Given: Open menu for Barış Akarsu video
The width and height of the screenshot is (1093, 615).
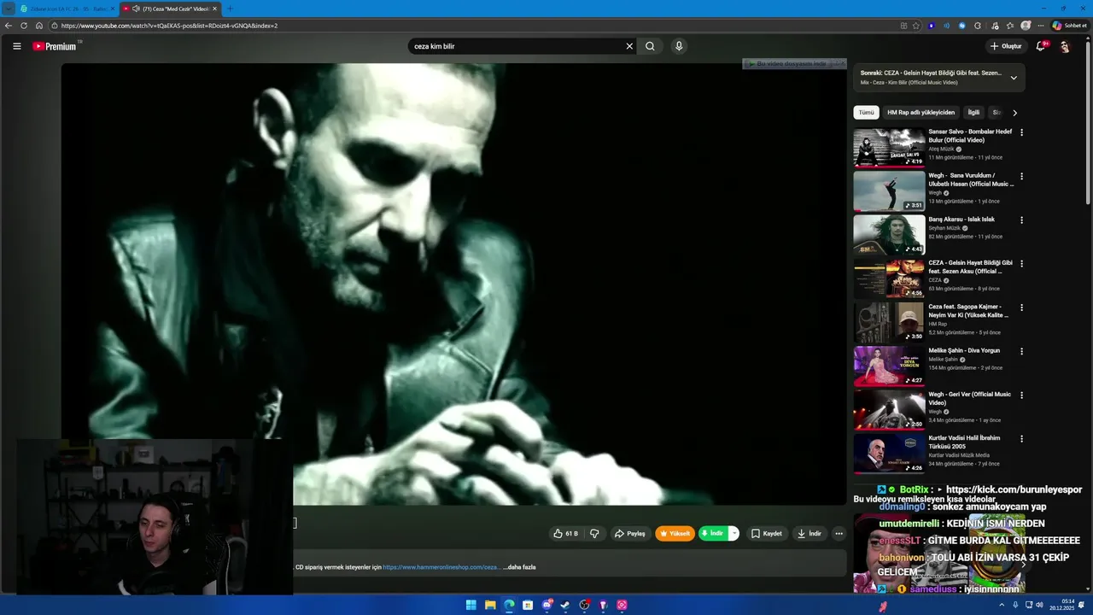Looking at the screenshot, I should (1021, 220).
